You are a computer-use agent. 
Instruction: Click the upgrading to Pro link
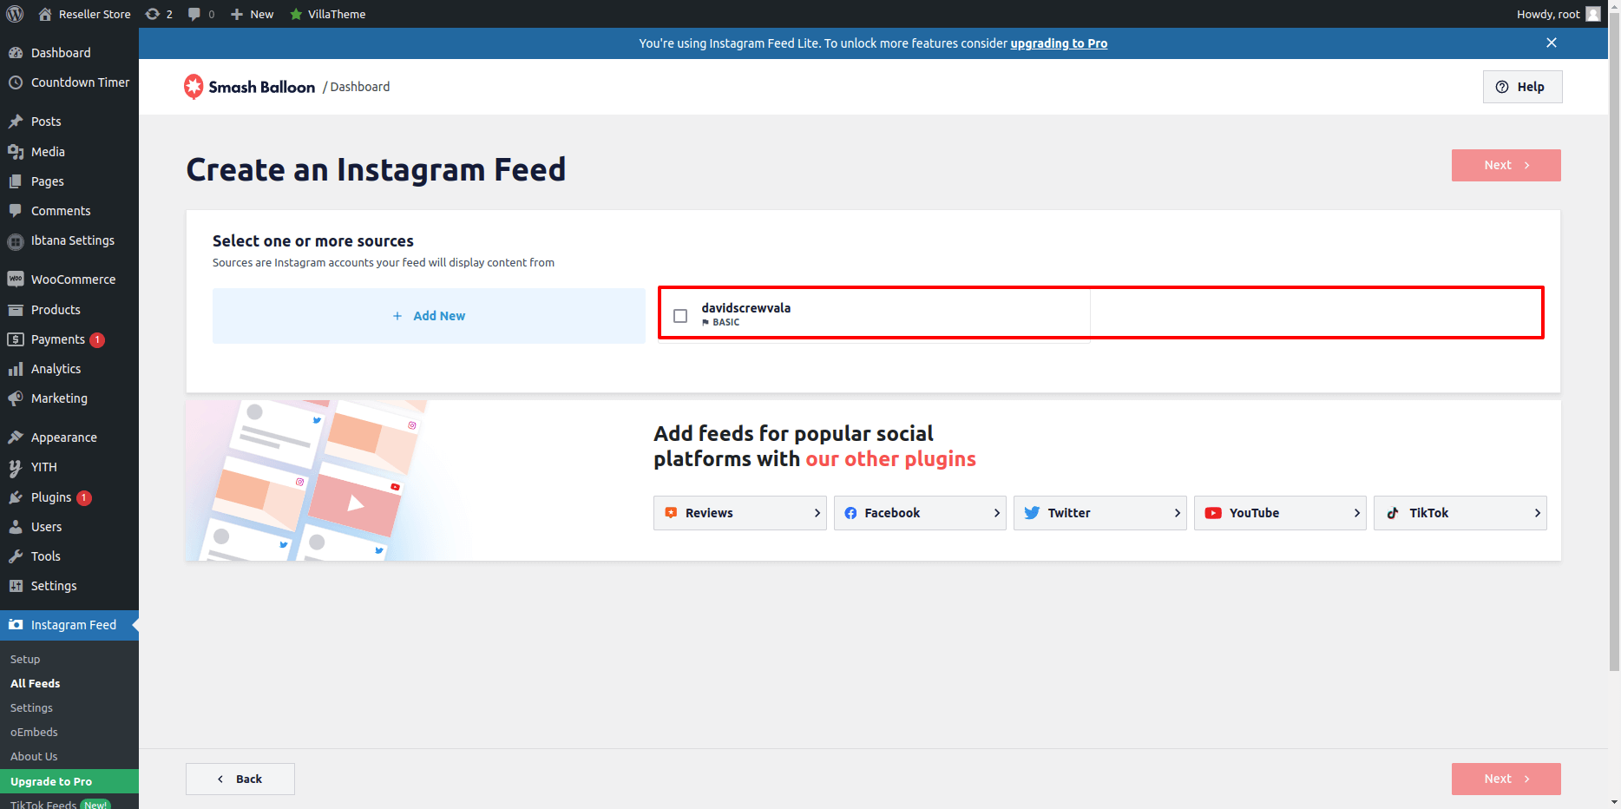(1059, 43)
